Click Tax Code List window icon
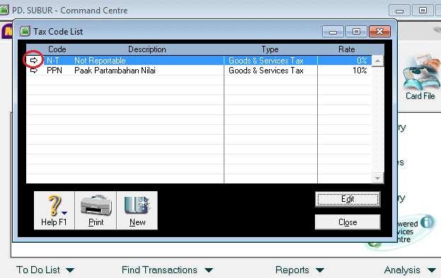 (x=25, y=31)
